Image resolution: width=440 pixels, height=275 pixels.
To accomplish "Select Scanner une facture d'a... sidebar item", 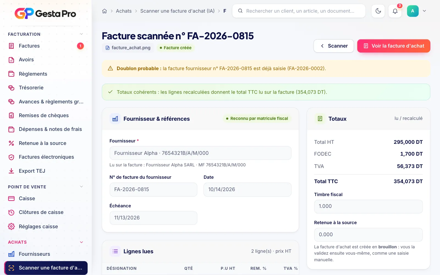I will (x=46, y=268).
